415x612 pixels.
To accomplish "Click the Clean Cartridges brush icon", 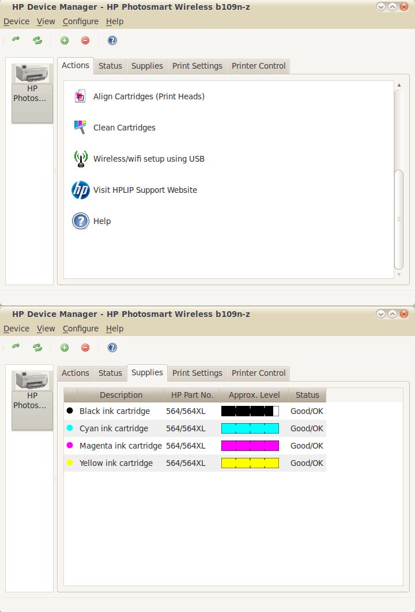I will pos(80,127).
